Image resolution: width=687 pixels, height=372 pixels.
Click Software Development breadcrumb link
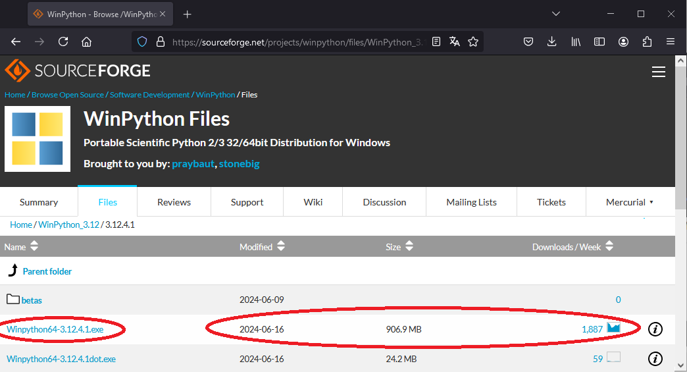coord(149,95)
